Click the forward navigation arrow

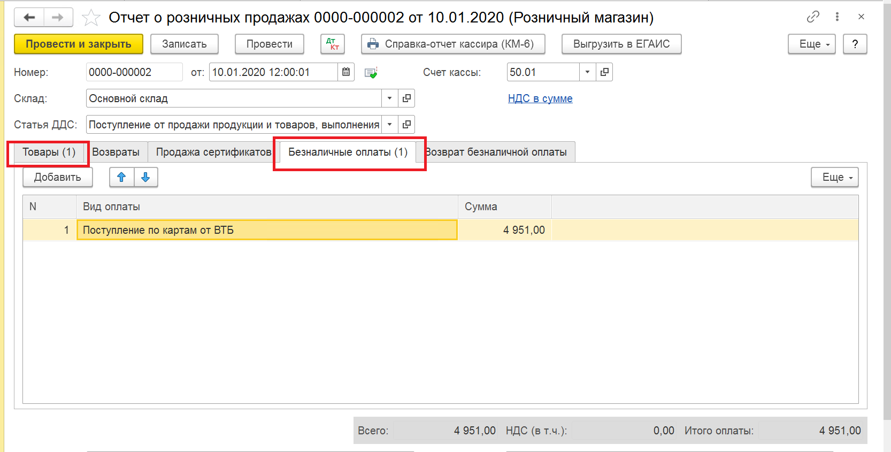click(58, 18)
